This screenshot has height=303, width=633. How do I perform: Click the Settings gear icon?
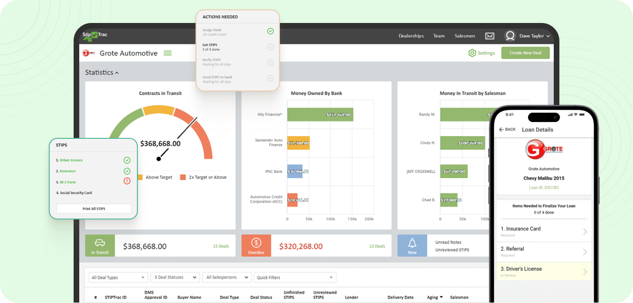pyautogui.click(x=472, y=53)
